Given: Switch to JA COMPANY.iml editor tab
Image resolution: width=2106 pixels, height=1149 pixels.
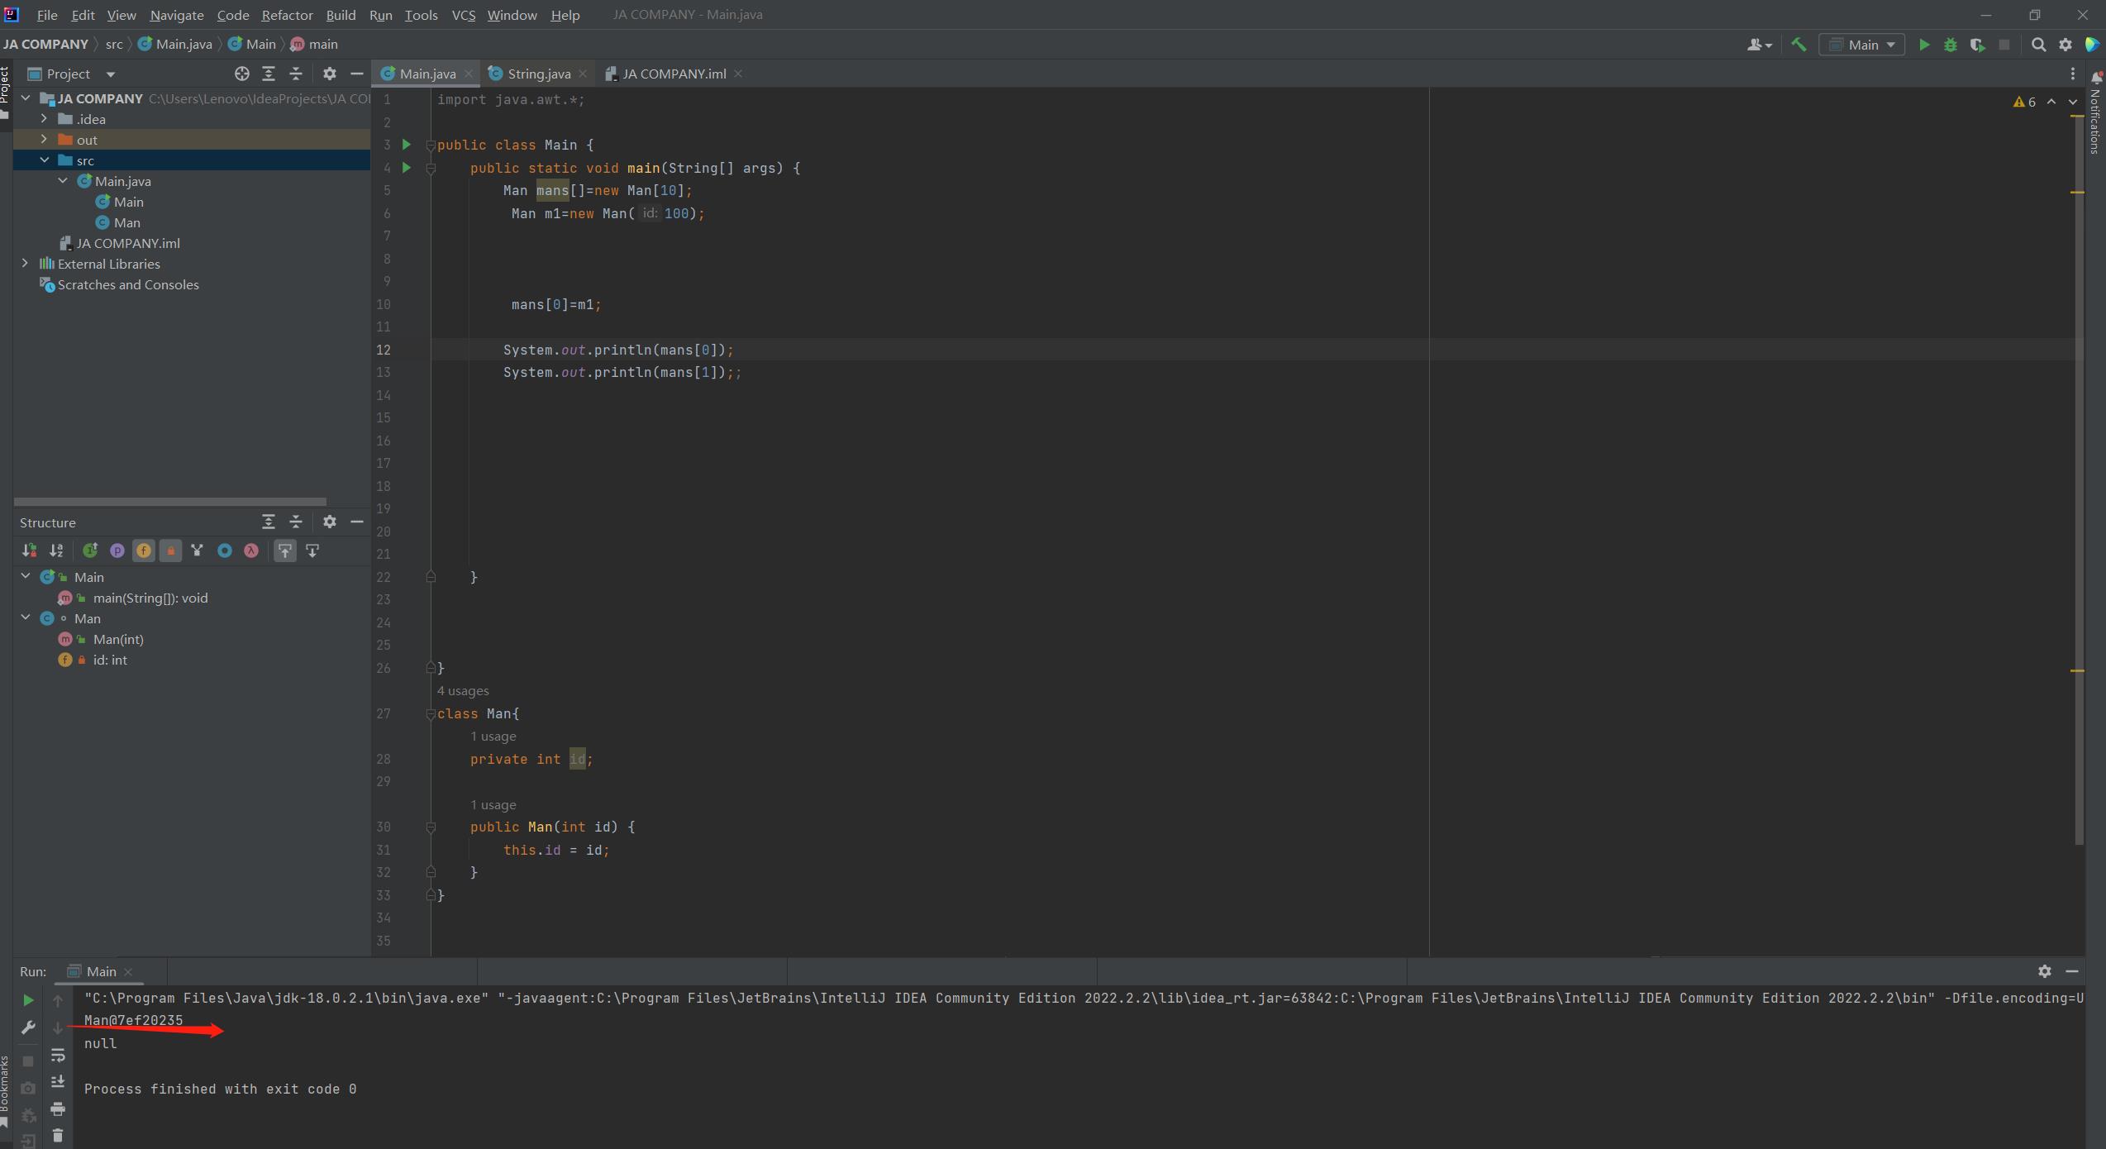Looking at the screenshot, I should pyautogui.click(x=674, y=74).
